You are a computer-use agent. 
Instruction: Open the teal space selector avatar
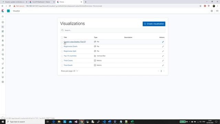pyautogui.click(x=8, y=11)
